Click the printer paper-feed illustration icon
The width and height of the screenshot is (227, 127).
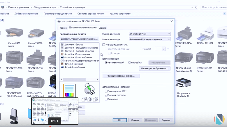click(90, 89)
